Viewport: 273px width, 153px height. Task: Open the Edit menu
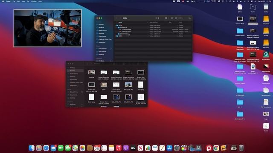pos(18,1)
